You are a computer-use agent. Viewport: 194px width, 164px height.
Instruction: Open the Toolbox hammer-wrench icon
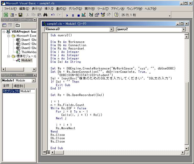(x=109, y=15)
